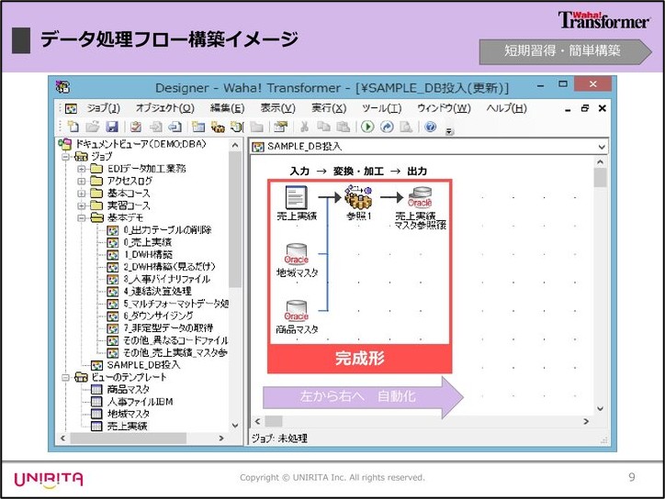Viewport: 665px width, 499px height.
Task: Select 1_DWH構築 job
Action: point(148,255)
